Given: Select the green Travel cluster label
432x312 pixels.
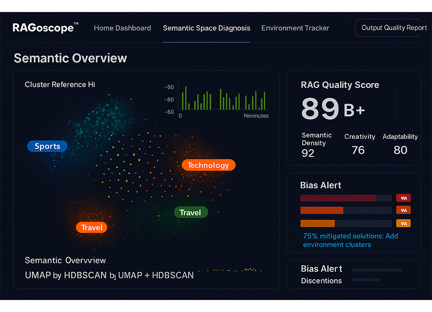Looking at the screenshot, I should (x=191, y=212).
